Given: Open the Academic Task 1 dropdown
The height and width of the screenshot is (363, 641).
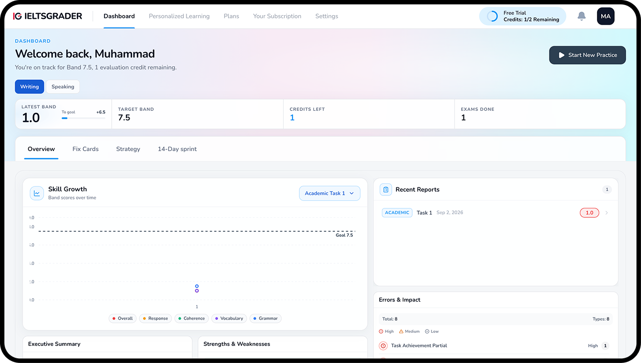Looking at the screenshot, I should point(330,193).
